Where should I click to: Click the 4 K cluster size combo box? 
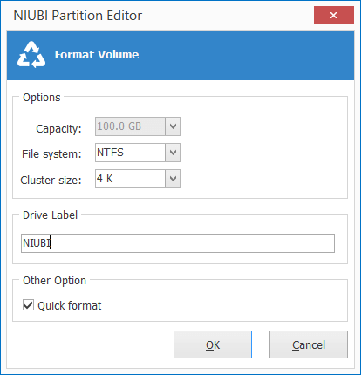pos(138,179)
